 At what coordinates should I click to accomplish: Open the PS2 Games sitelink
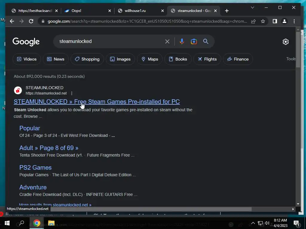coord(35,168)
